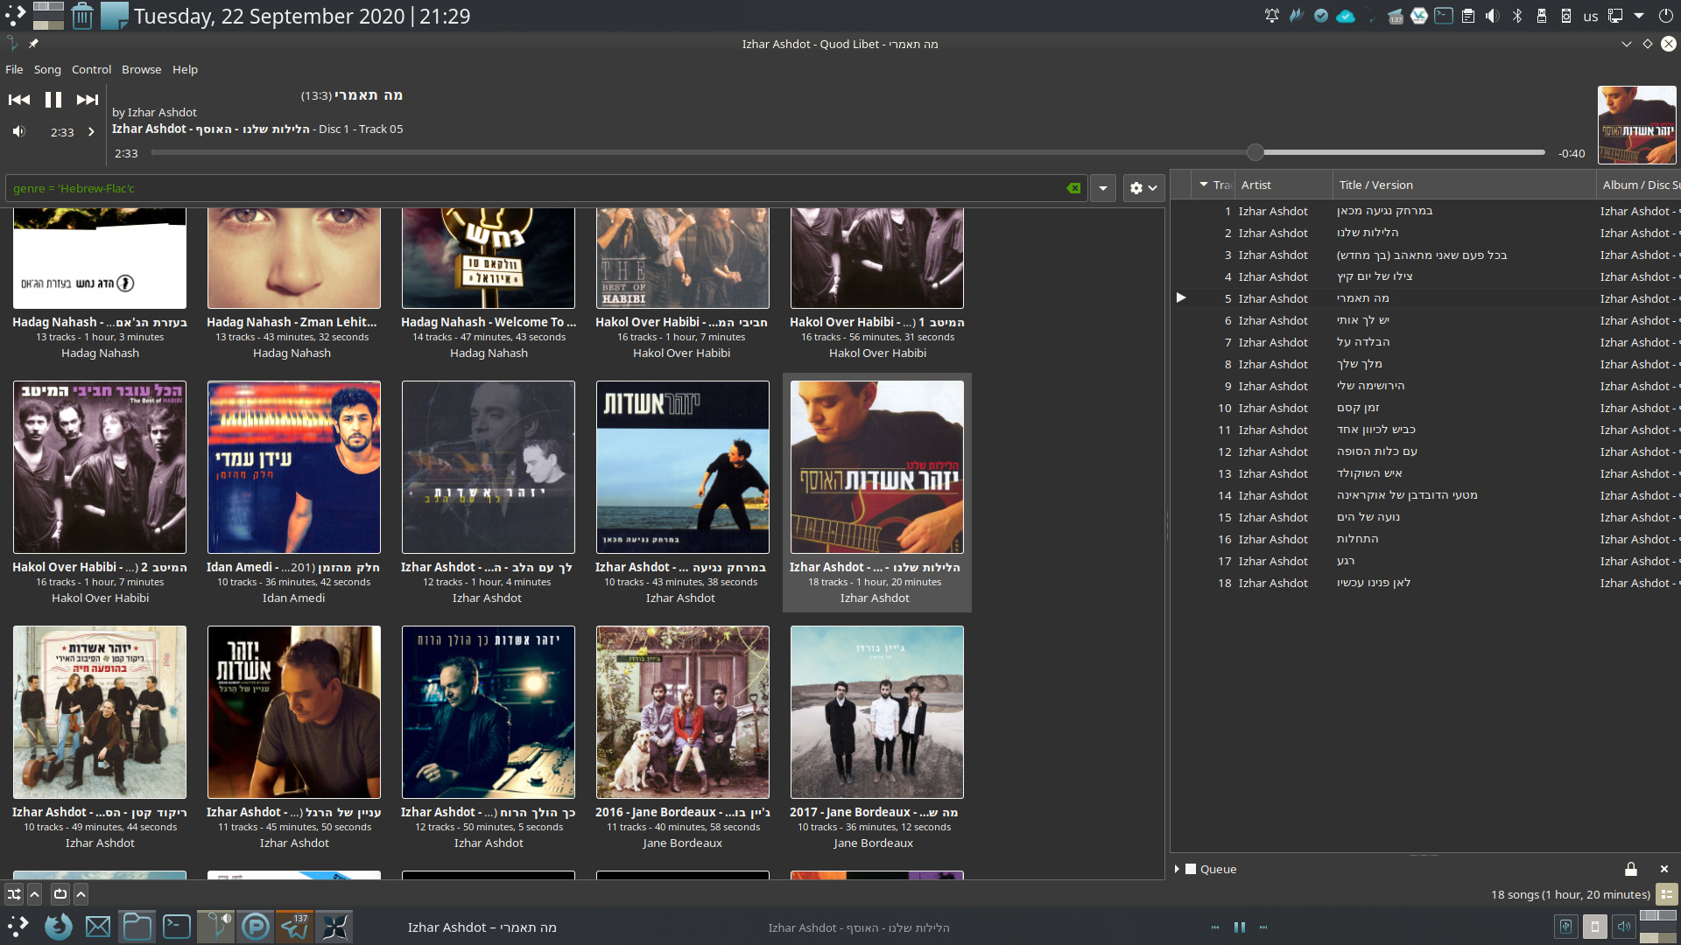This screenshot has height=945, width=1681.
Task: Pause the current song
Action: tap(53, 100)
